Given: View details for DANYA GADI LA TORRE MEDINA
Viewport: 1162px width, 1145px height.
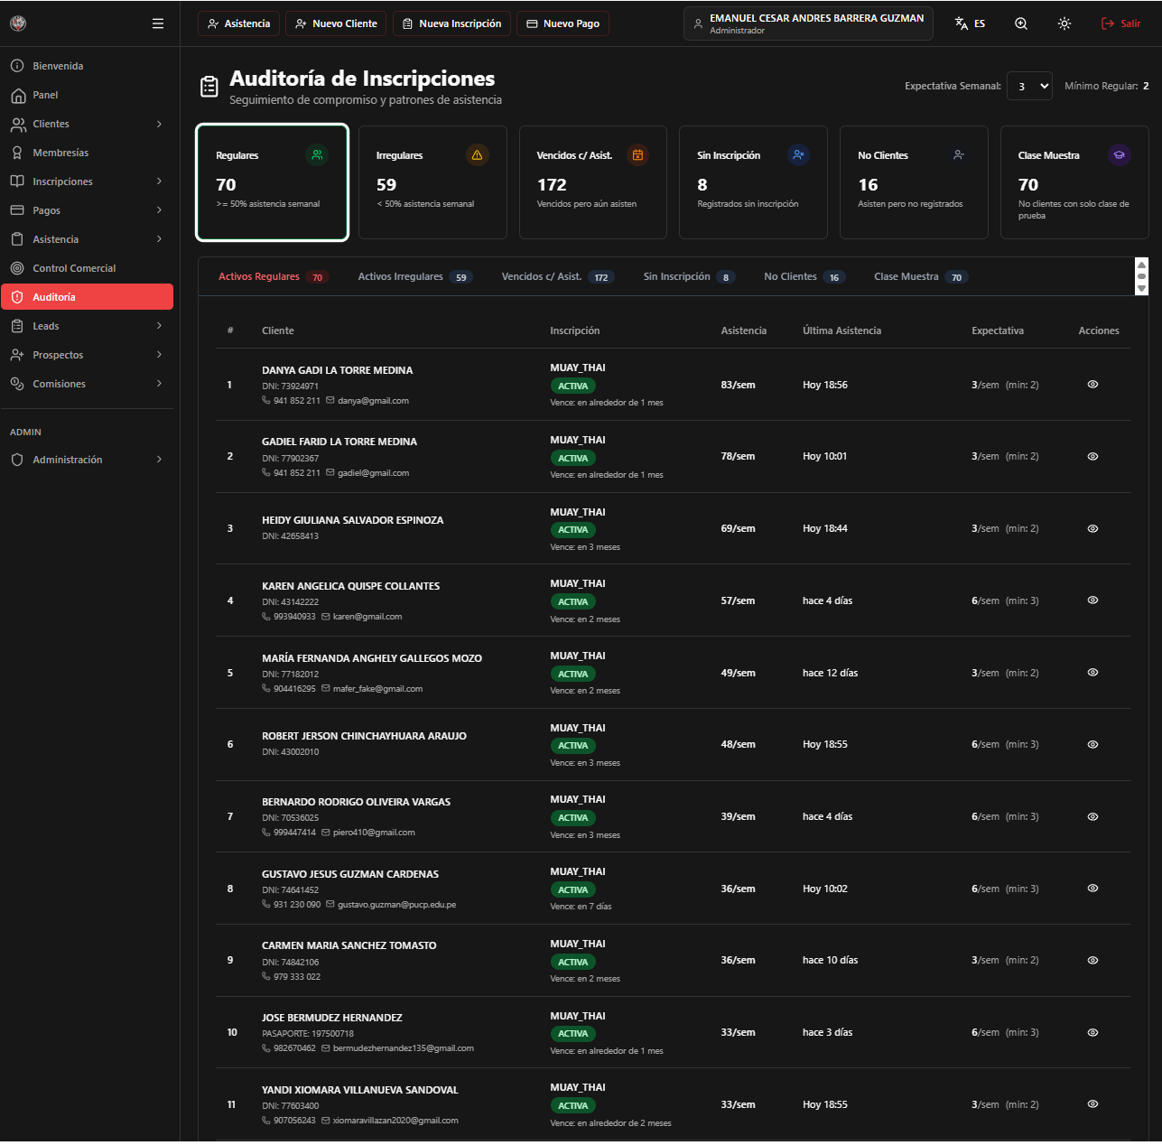Looking at the screenshot, I should point(1092,385).
